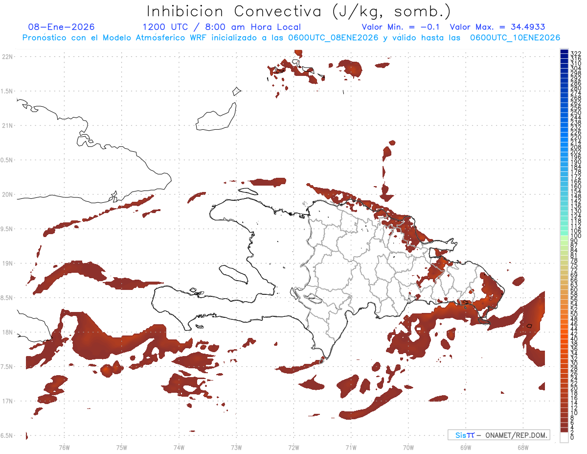Click the '1200 UTC / 8:00 am Hora Local' time text
Image resolution: width=587 pixels, height=454 pixels.
(222, 27)
